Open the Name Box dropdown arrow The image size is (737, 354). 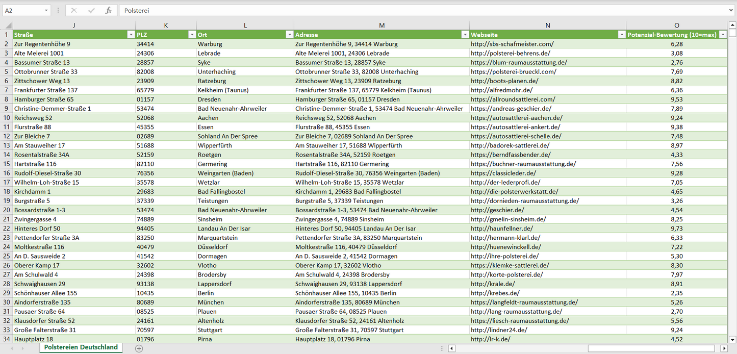pyautogui.click(x=46, y=10)
